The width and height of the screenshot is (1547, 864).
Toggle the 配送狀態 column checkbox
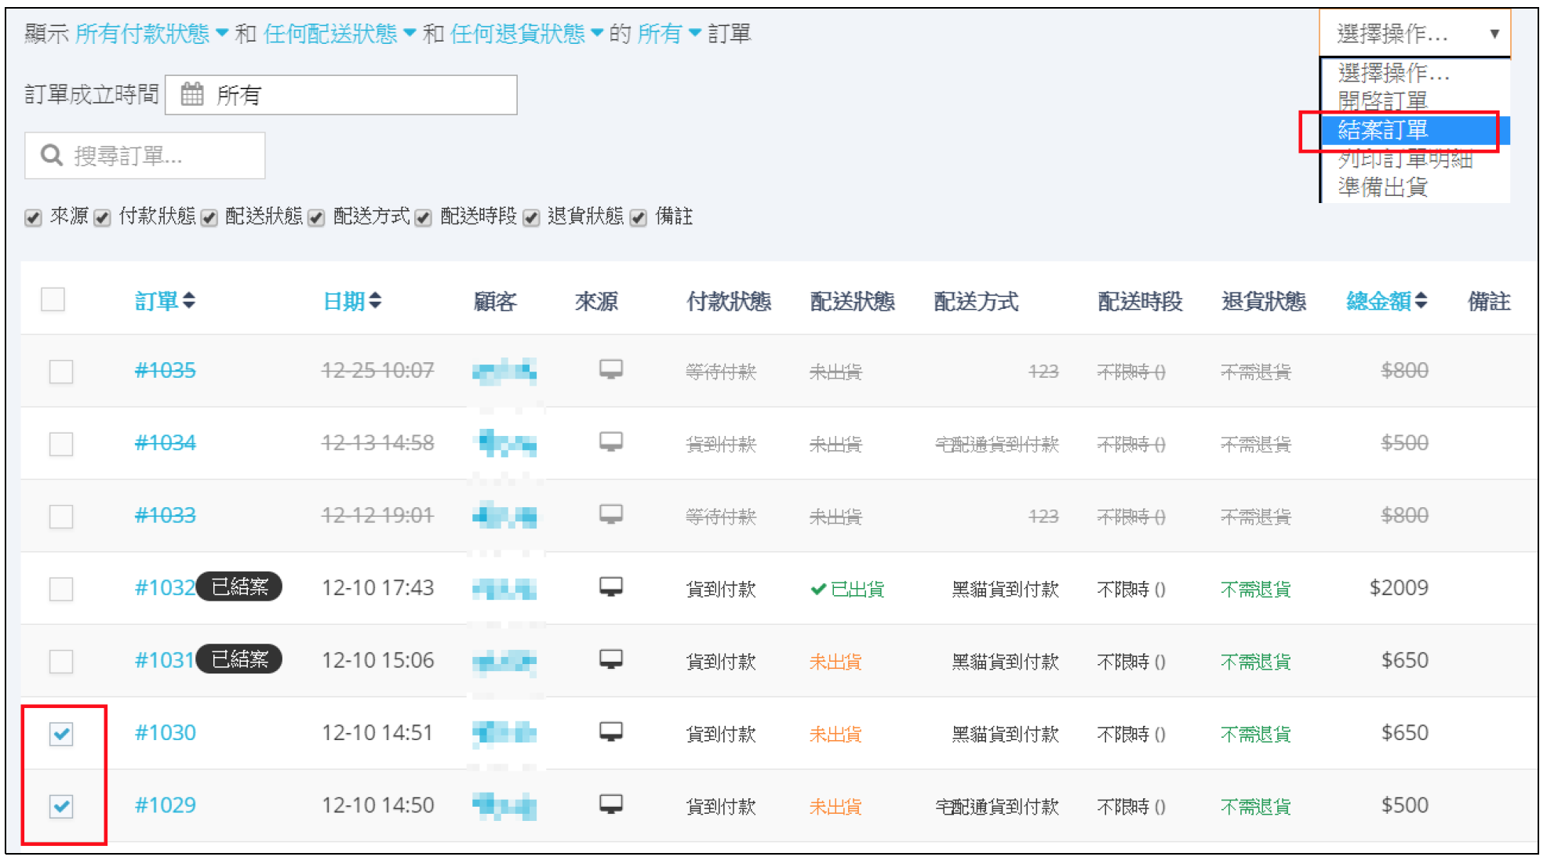(x=209, y=217)
